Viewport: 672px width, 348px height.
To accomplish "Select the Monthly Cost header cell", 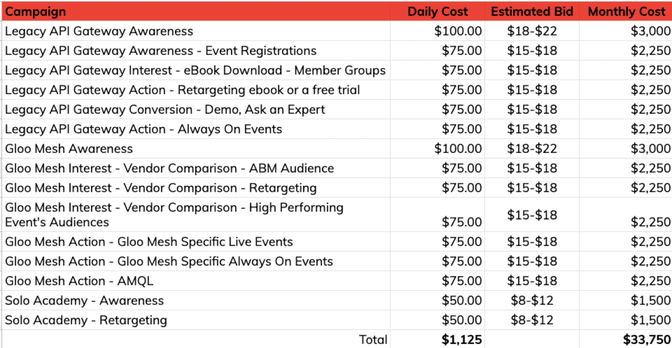I will pos(626,12).
